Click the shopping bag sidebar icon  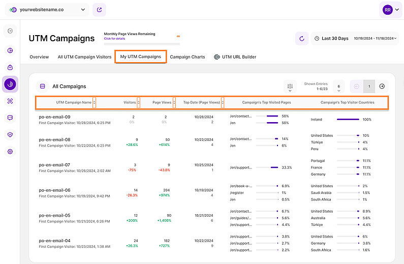[x=10, y=67]
